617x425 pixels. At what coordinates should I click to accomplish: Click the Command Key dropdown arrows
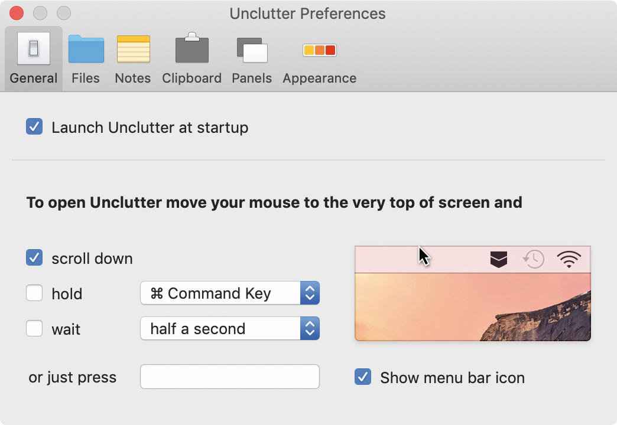coord(310,293)
